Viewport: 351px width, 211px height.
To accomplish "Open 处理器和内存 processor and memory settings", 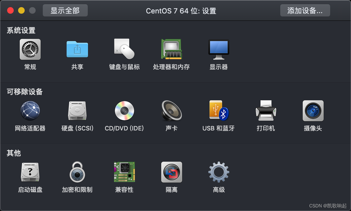I will point(171,49).
